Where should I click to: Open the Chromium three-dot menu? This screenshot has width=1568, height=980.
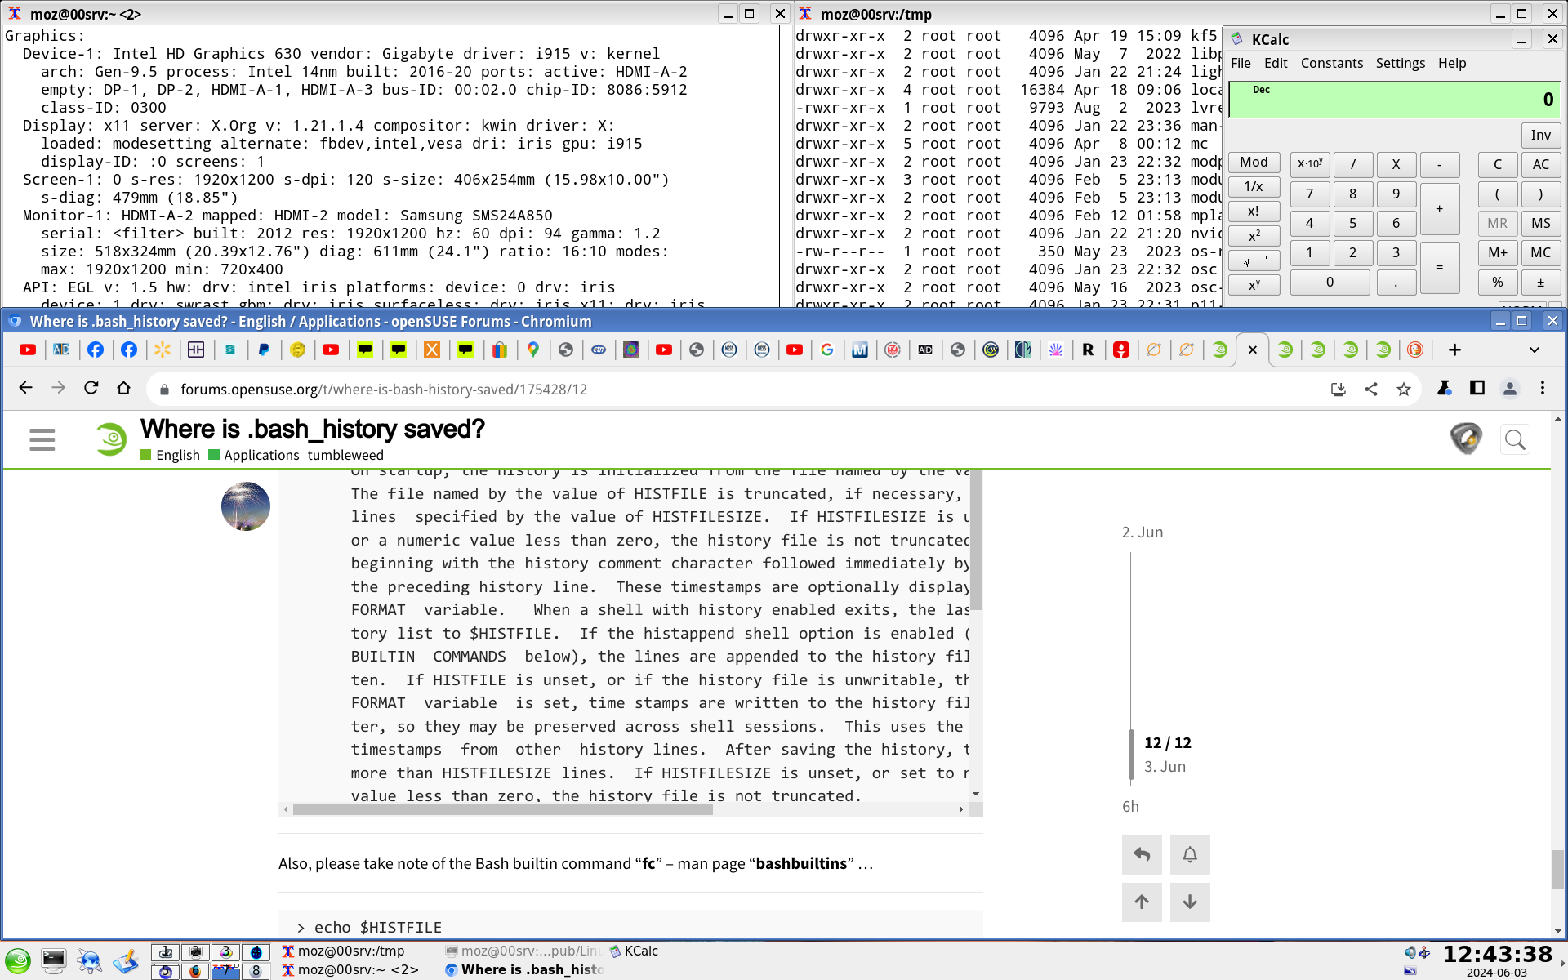click(1543, 389)
